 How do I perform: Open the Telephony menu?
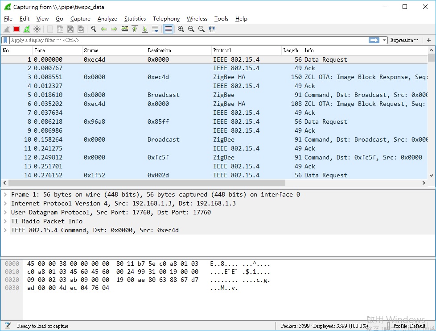pyautogui.click(x=166, y=19)
